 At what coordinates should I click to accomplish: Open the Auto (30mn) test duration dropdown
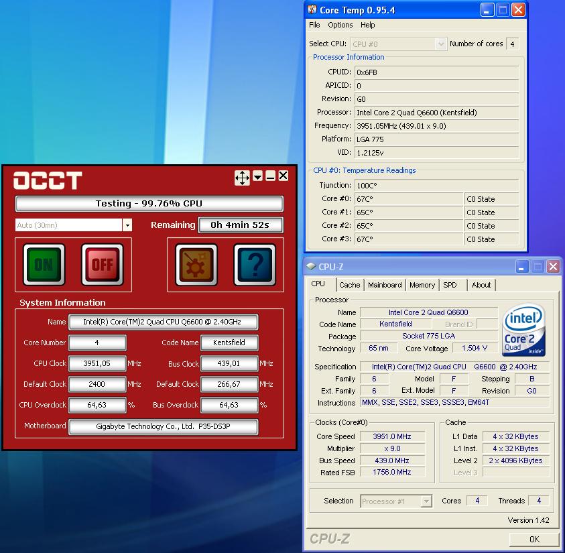coord(127,225)
